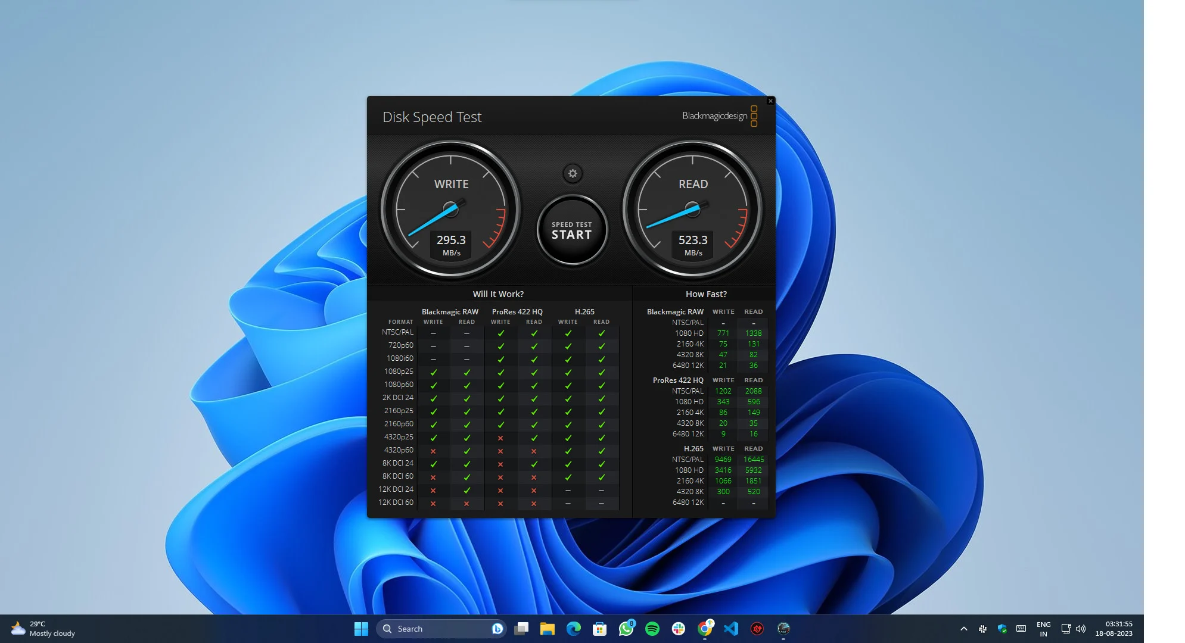Click the Blackmagicdesign logo
This screenshot has width=1185, height=643.
[x=720, y=116]
